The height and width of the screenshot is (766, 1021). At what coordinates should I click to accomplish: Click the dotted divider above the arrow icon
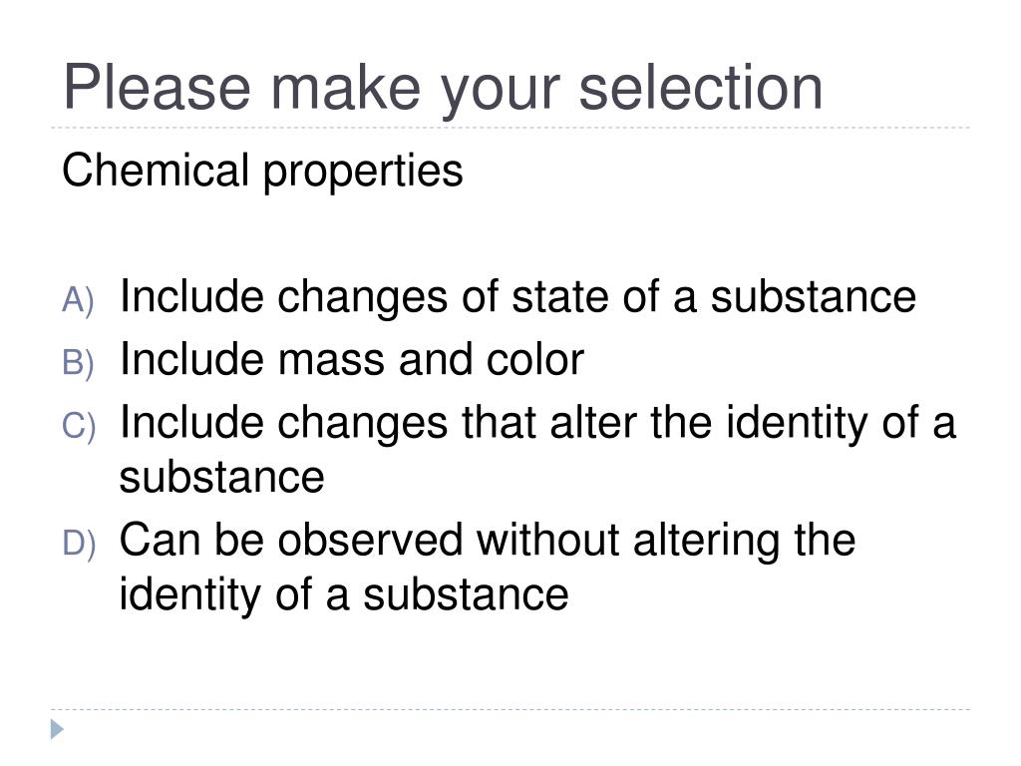pos(510,709)
